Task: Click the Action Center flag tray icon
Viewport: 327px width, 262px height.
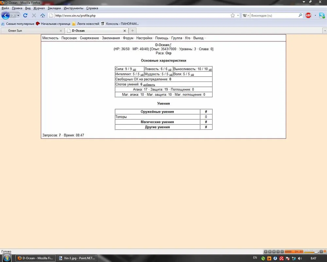Action: (288, 258)
